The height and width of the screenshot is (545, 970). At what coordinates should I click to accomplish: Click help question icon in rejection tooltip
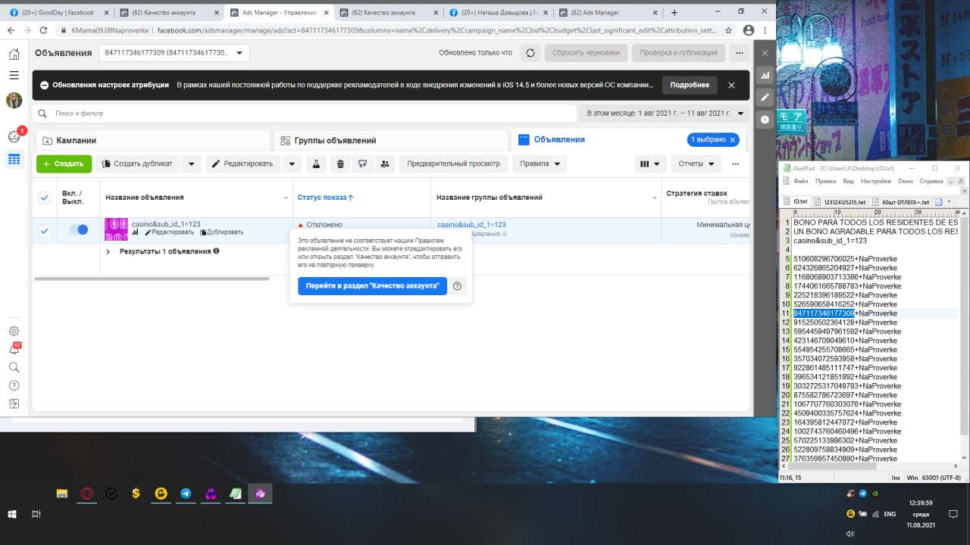pos(457,285)
